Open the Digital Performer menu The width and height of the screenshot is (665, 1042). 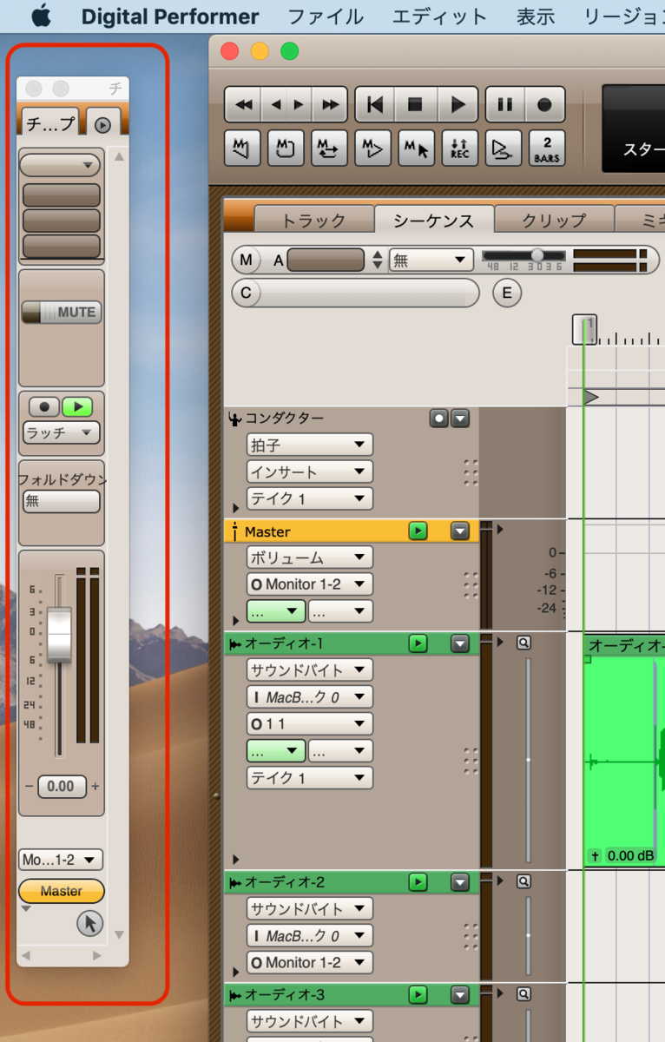170,16
